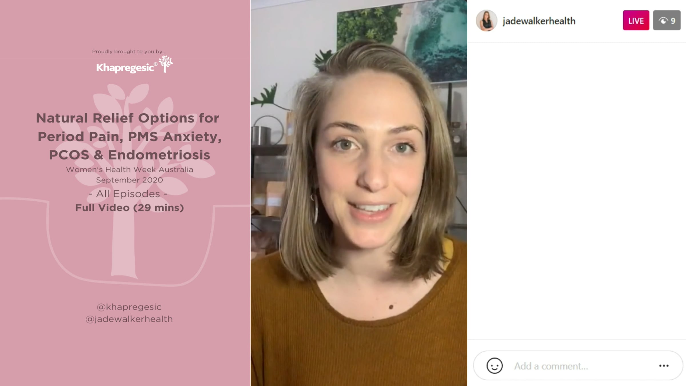Click the Full Video (29 mins) text
Image resolution: width=686 pixels, height=386 pixels.
click(x=129, y=208)
